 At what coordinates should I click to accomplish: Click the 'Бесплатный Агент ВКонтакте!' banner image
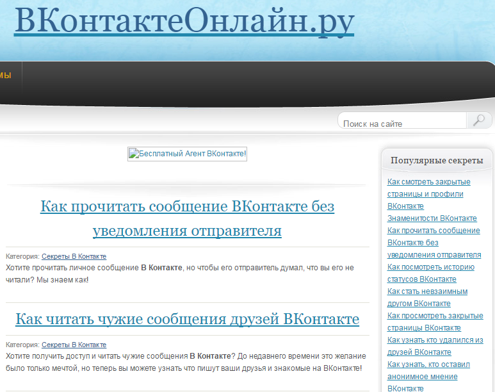coord(187,154)
